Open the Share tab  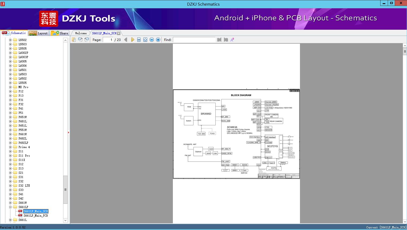pyautogui.click(x=60, y=33)
